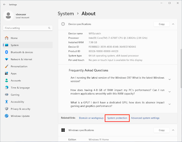
Task: Copy the Device specifications
Action: click(x=162, y=24)
